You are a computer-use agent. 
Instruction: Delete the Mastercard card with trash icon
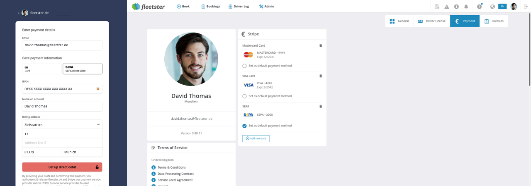click(x=321, y=45)
